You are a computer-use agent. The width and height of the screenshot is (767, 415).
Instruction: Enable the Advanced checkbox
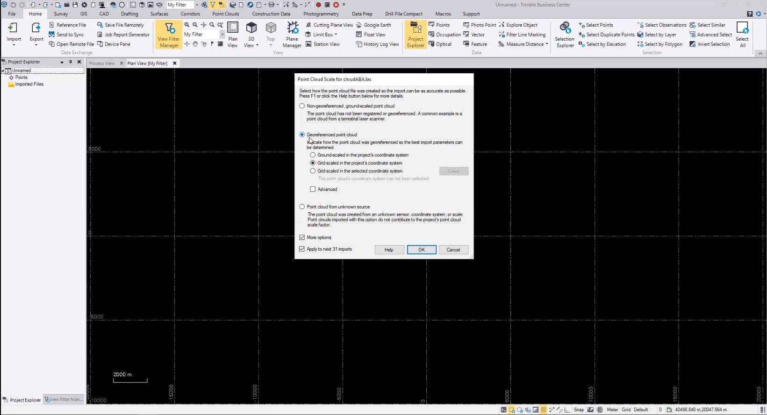pyautogui.click(x=313, y=190)
